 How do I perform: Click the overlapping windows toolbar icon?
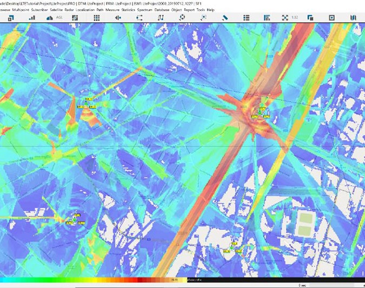tap(310, 17)
